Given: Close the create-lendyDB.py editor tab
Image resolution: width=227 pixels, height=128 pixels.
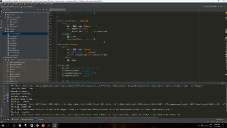Looking at the screenshot, I should pos(65,10).
